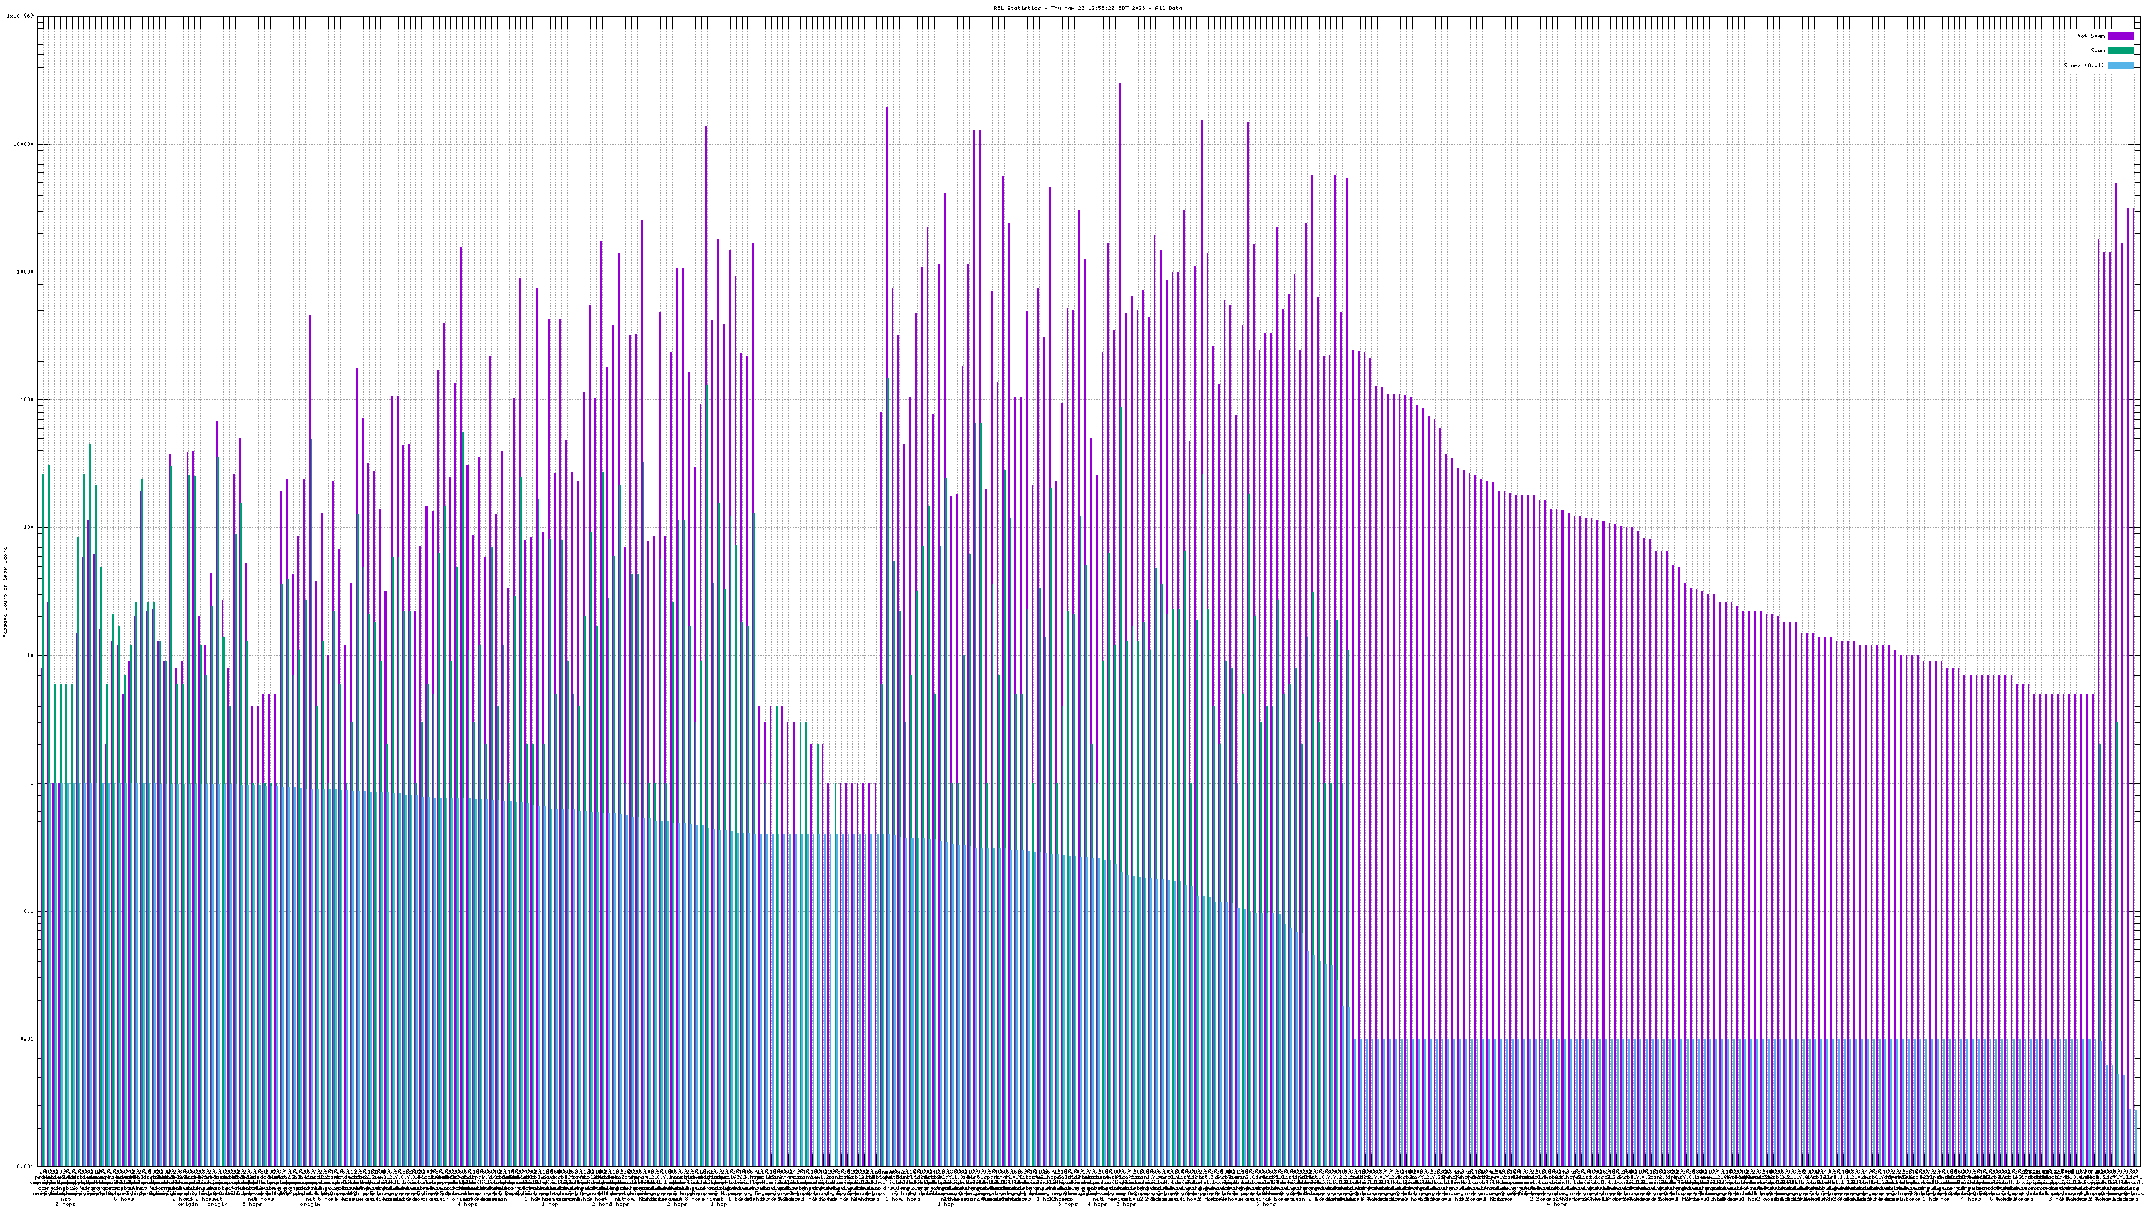The image size is (2151, 1210).
Task: Click the 1000 y-axis tick label
Action: tap(28, 399)
